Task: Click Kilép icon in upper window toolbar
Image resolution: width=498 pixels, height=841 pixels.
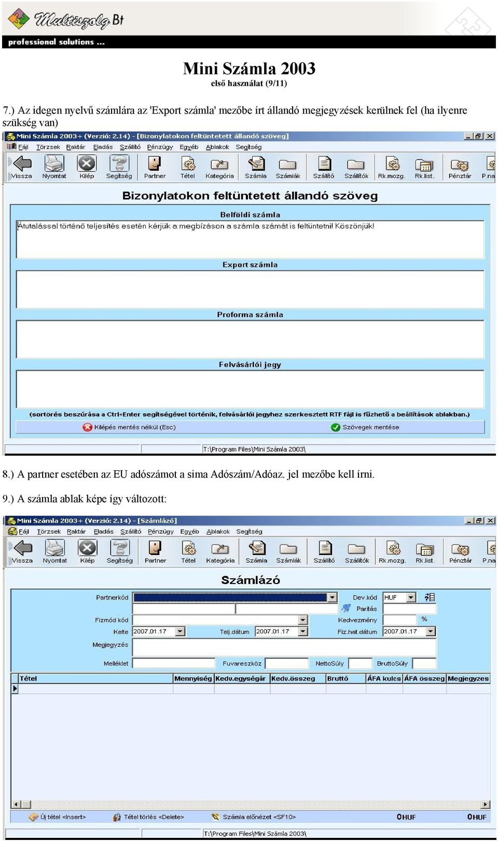Action: click(87, 164)
